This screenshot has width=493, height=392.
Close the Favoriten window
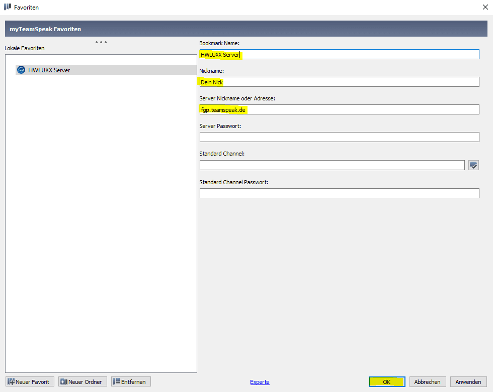pyautogui.click(x=485, y=7)
